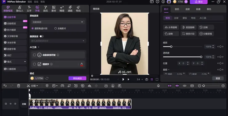Click the 重置 reset button
The height and width of the screenshot is (116, 228).
click(x=218, y=78)
